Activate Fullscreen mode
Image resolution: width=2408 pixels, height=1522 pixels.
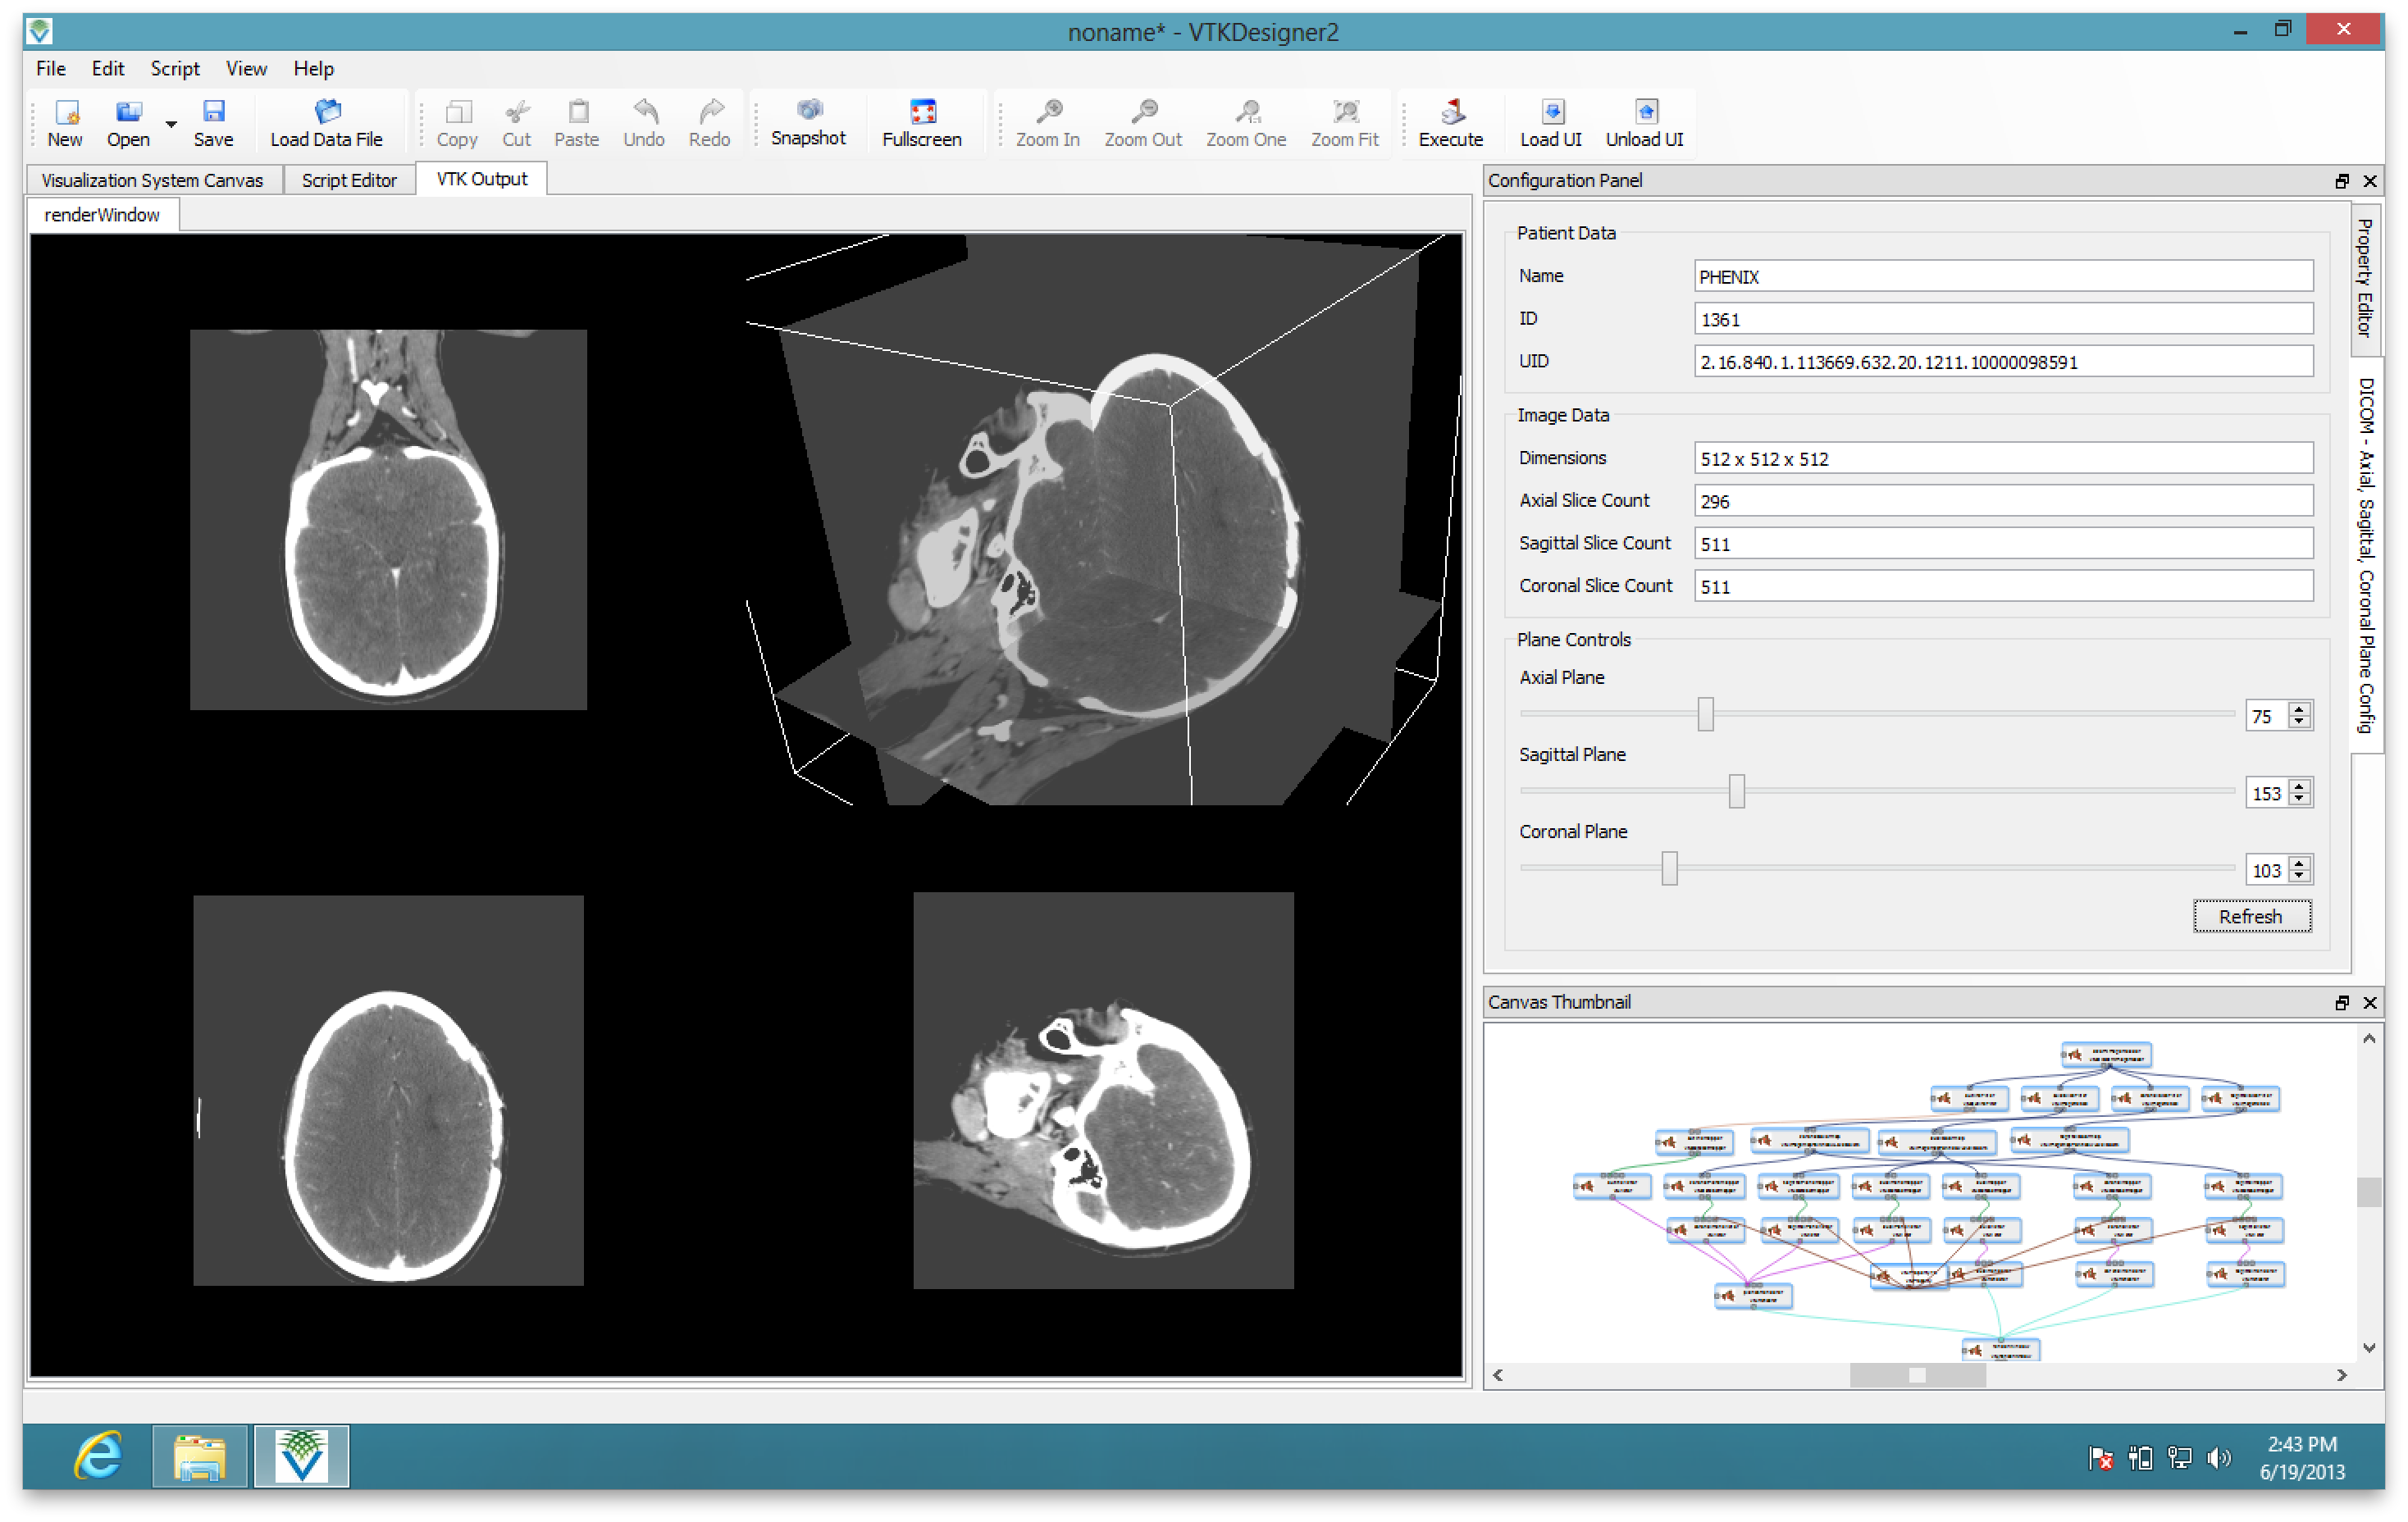point(921,122)
